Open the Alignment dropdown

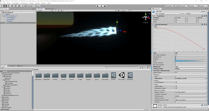click(191, 67)
